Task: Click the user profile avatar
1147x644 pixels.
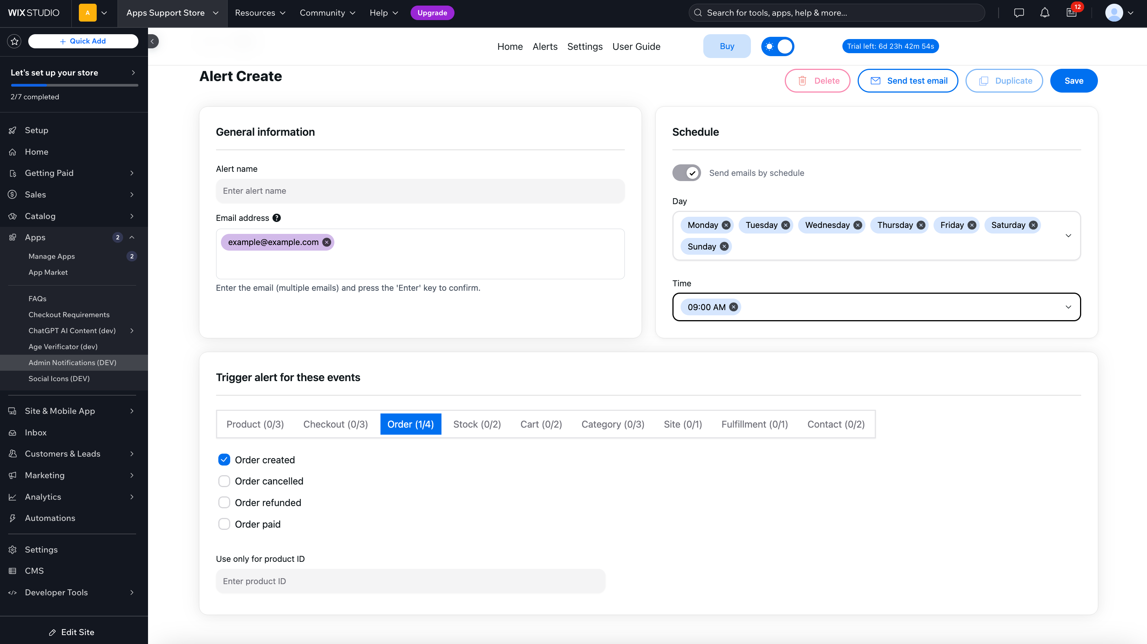Action: click(x=1114, y=13)
